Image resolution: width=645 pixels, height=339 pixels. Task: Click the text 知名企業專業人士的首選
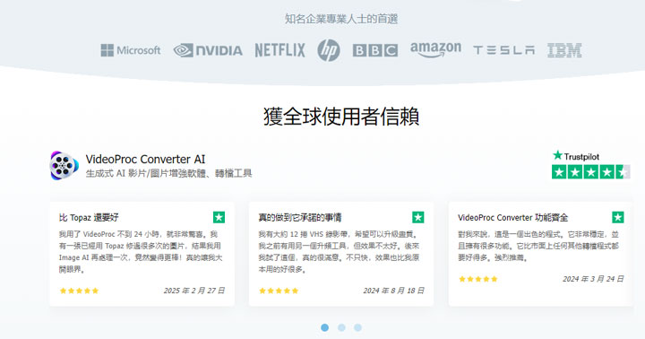point(341,19)
